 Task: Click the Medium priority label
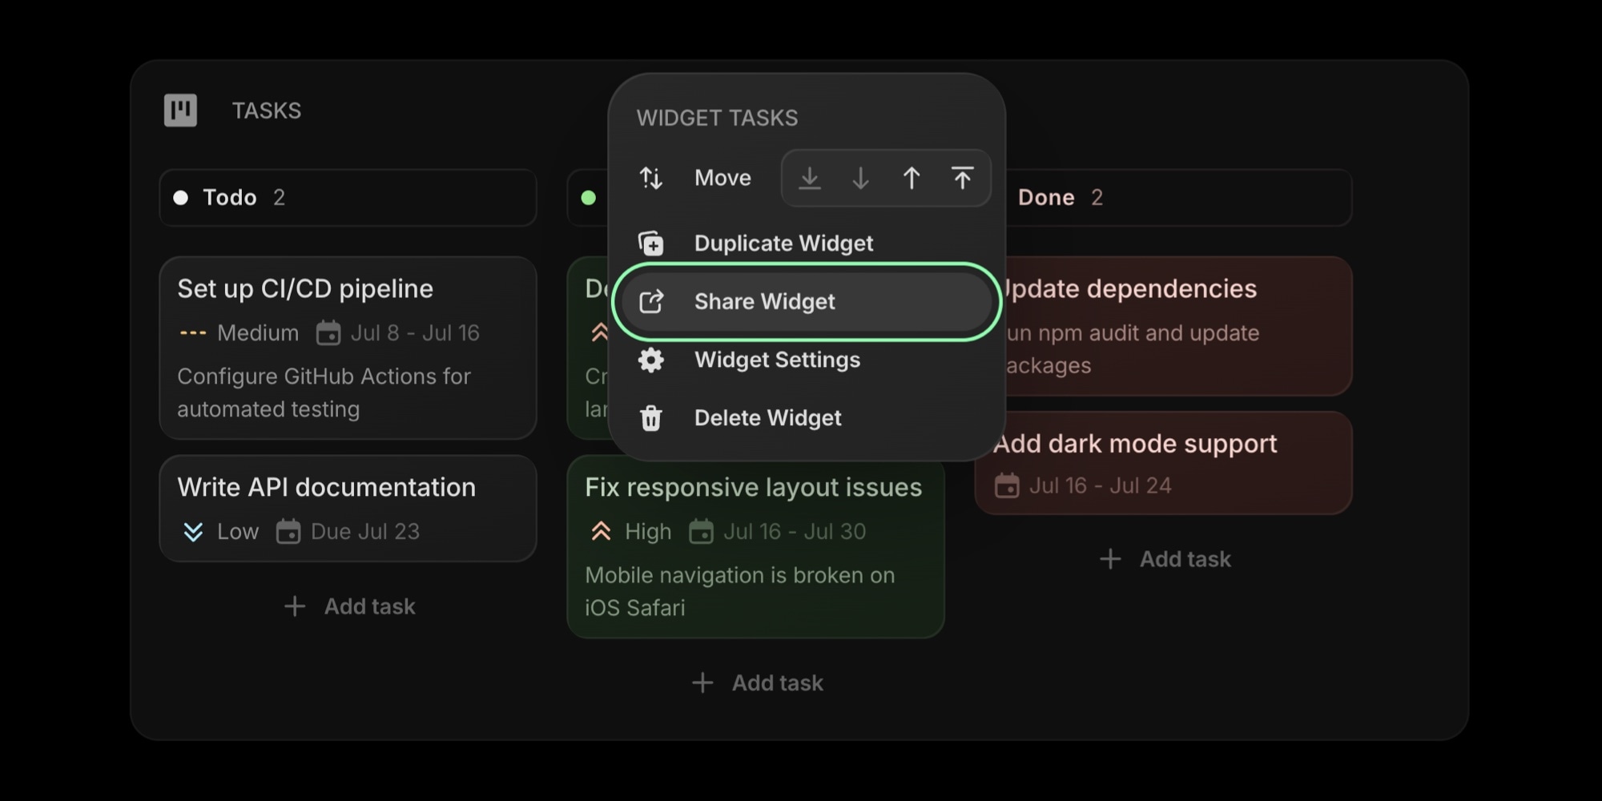[258, 332]
